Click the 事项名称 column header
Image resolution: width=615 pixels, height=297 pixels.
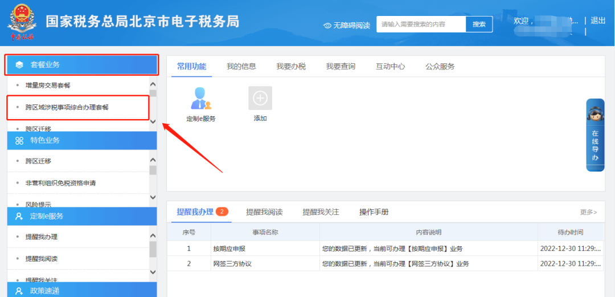[x=265, y=232]
